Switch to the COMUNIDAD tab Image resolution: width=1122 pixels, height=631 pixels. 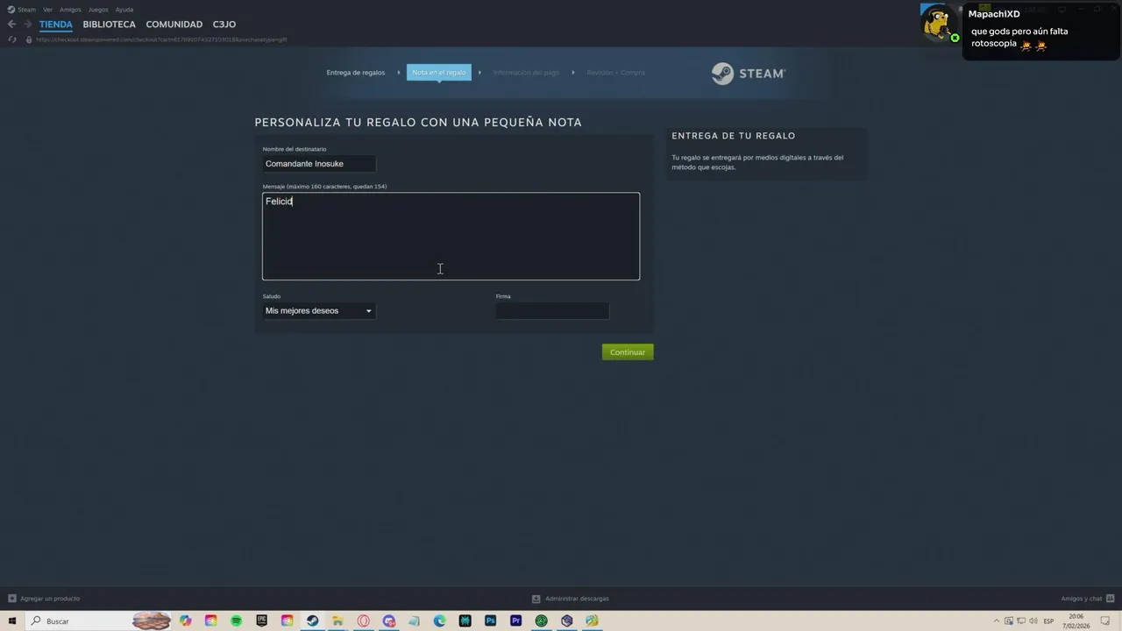pos(174,25)
